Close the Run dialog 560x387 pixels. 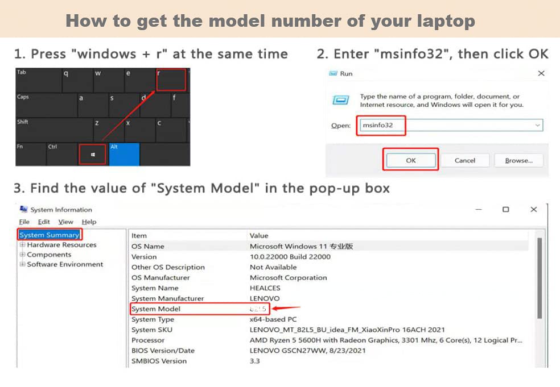coord(541,73)
